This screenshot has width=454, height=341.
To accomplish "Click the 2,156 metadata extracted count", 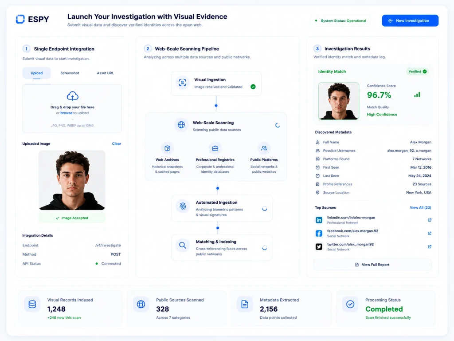I will tap(269, 309).
